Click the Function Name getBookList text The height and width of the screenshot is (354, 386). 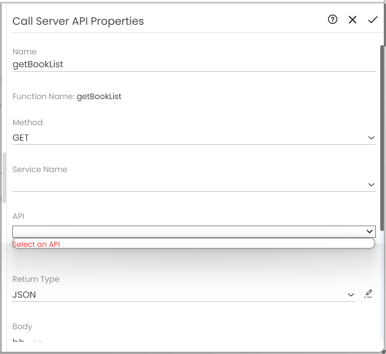99,96
